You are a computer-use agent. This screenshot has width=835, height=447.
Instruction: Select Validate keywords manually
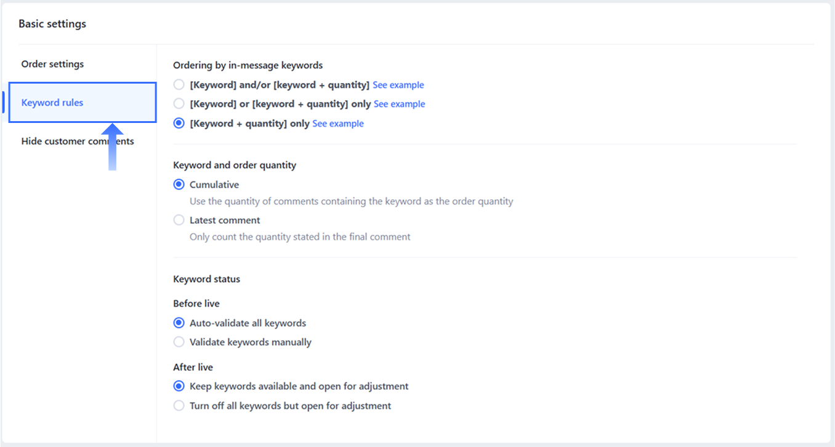179,342
